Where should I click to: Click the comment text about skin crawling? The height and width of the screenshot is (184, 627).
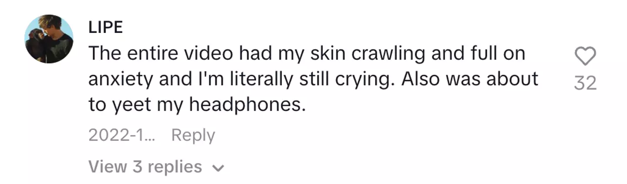[x=307, y=54]
